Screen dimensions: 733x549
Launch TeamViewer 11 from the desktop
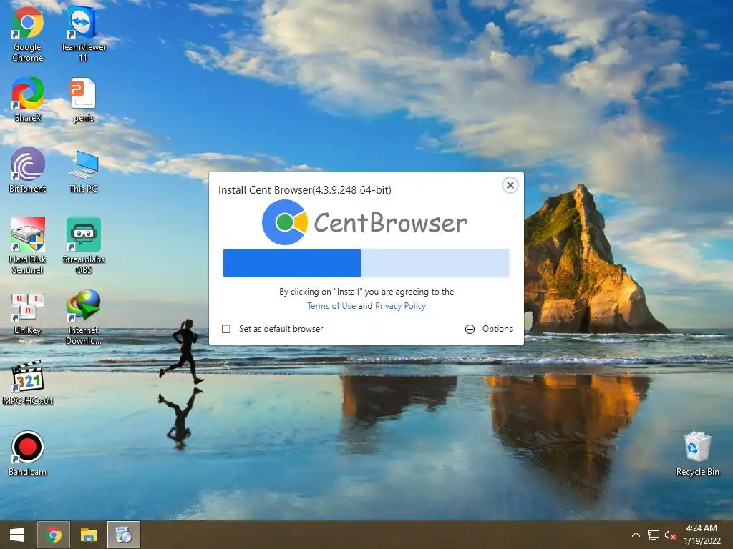pos(83,34)
